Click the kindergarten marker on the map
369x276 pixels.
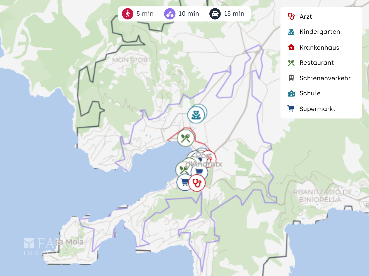(x=196, y=115)
